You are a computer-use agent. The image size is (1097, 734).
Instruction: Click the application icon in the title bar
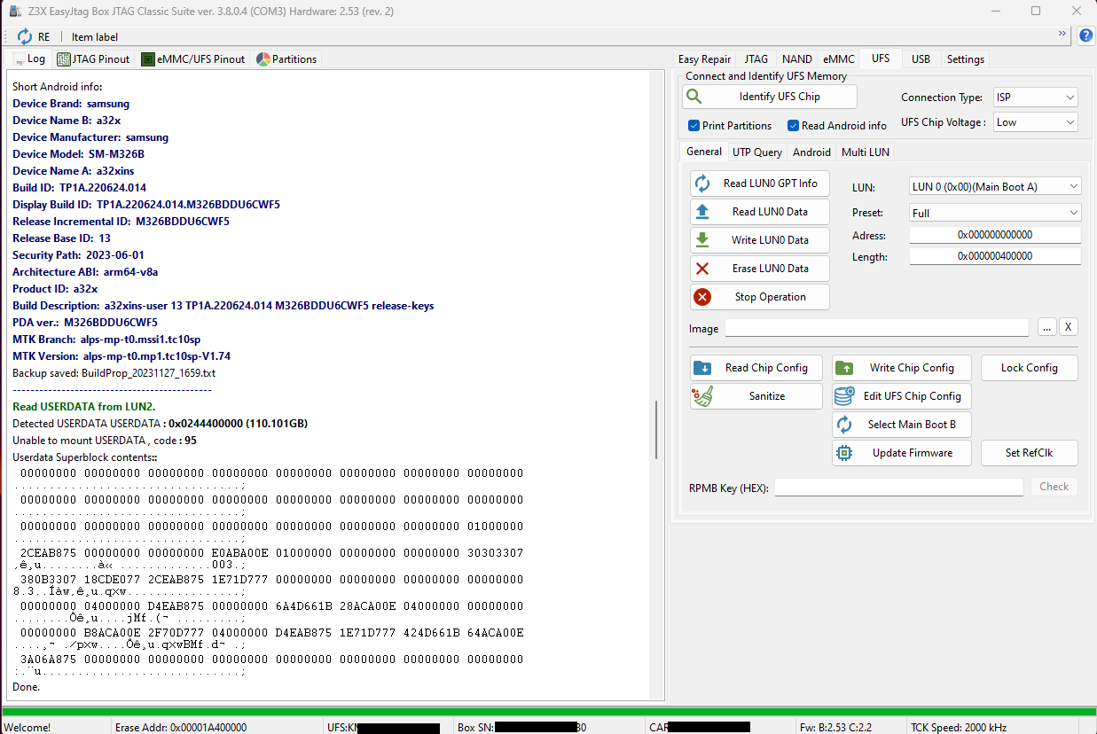[15, 12]
